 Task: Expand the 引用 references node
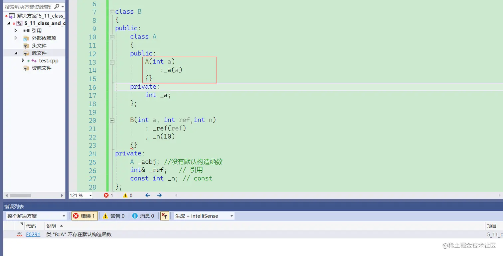(15, 31)
